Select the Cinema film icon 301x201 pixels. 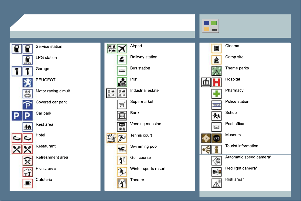[x=216, y=49]
